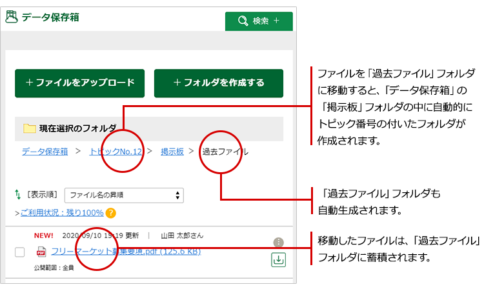Click the green sort arrows icon
The height and width of the screenshot is (289, 484).
coord(17,194)
